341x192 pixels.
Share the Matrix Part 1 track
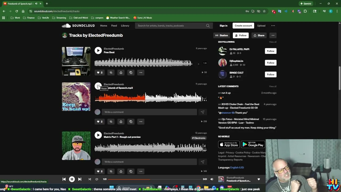click(x=121, y=171)
